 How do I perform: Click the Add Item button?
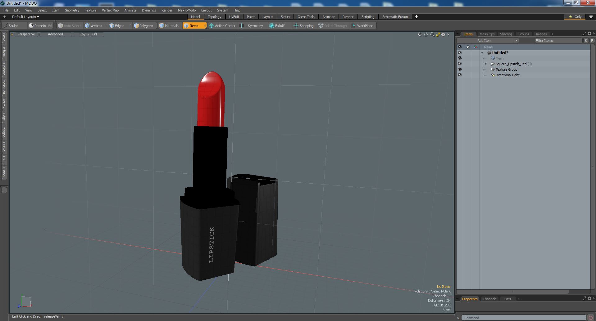coord(484,41)
